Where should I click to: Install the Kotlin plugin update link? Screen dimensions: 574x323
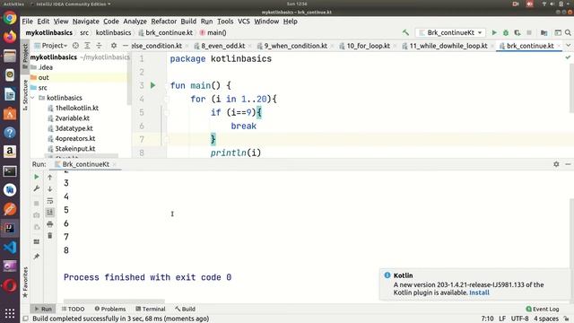479,292
